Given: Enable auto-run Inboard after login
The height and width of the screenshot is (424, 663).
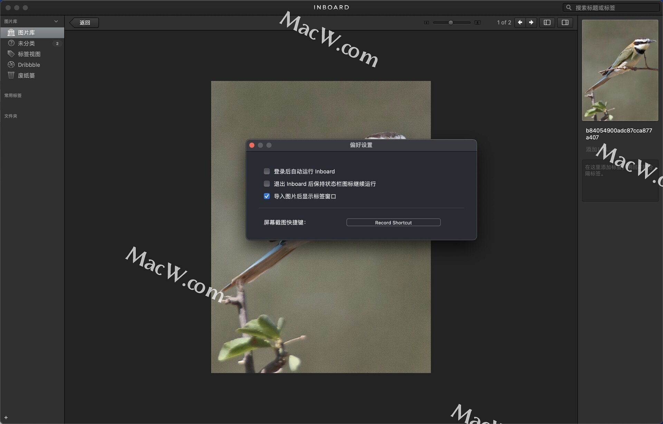Looking at the screenshot, I should click(267, 171).
